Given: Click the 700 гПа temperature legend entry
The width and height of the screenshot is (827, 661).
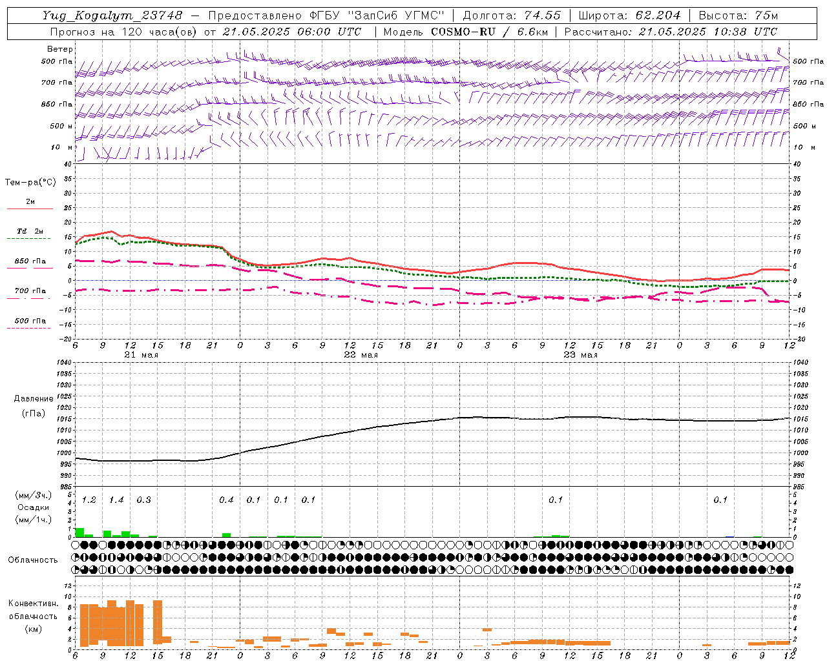Looking at the screenshot, I should (30, 290).
